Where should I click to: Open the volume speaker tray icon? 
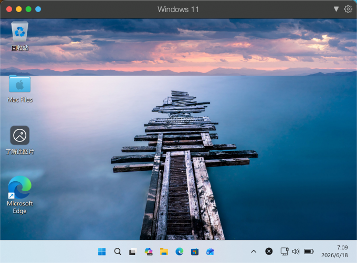(x=296, y=251)
